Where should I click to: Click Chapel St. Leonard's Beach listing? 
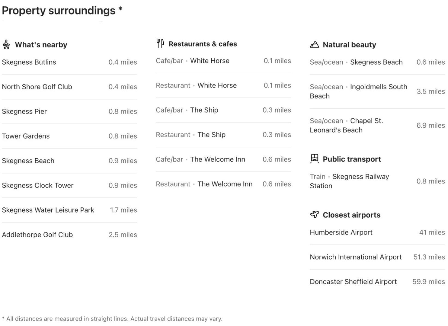pyautogui.click(x=377, y=125)
